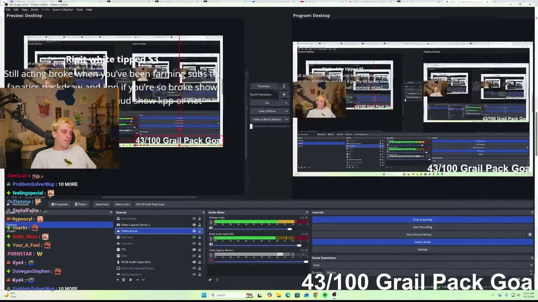538x302 pixels.
Task: Click the Transition button between preview and program
Action: click(264, 86)
